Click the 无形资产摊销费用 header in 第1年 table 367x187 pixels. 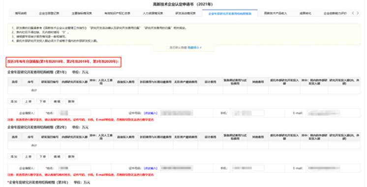click(x=185, y=81)
